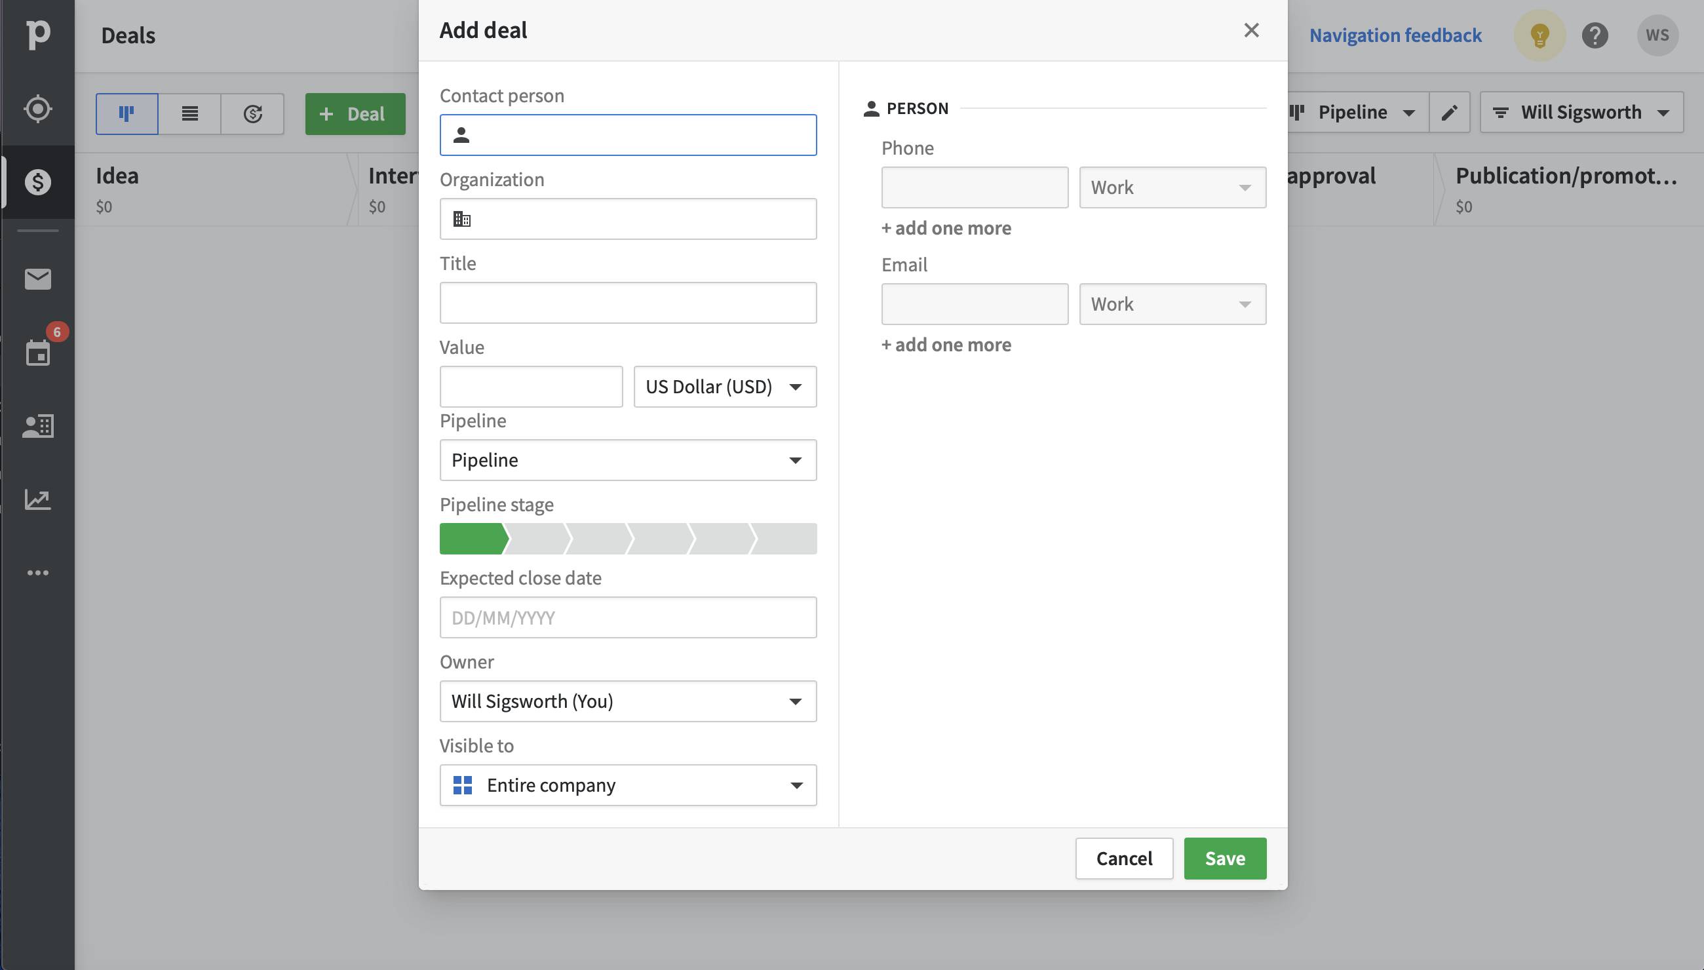
Task: Open the activities calendar in the sidebar
Action: (38, 352)
